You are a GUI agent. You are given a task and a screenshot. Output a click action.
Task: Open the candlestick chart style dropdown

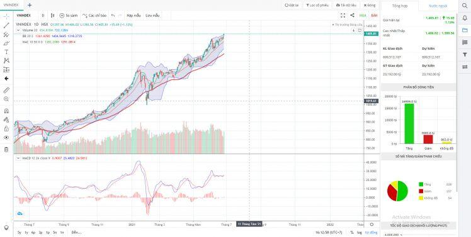pyautogui.click(x=52, y=15)
